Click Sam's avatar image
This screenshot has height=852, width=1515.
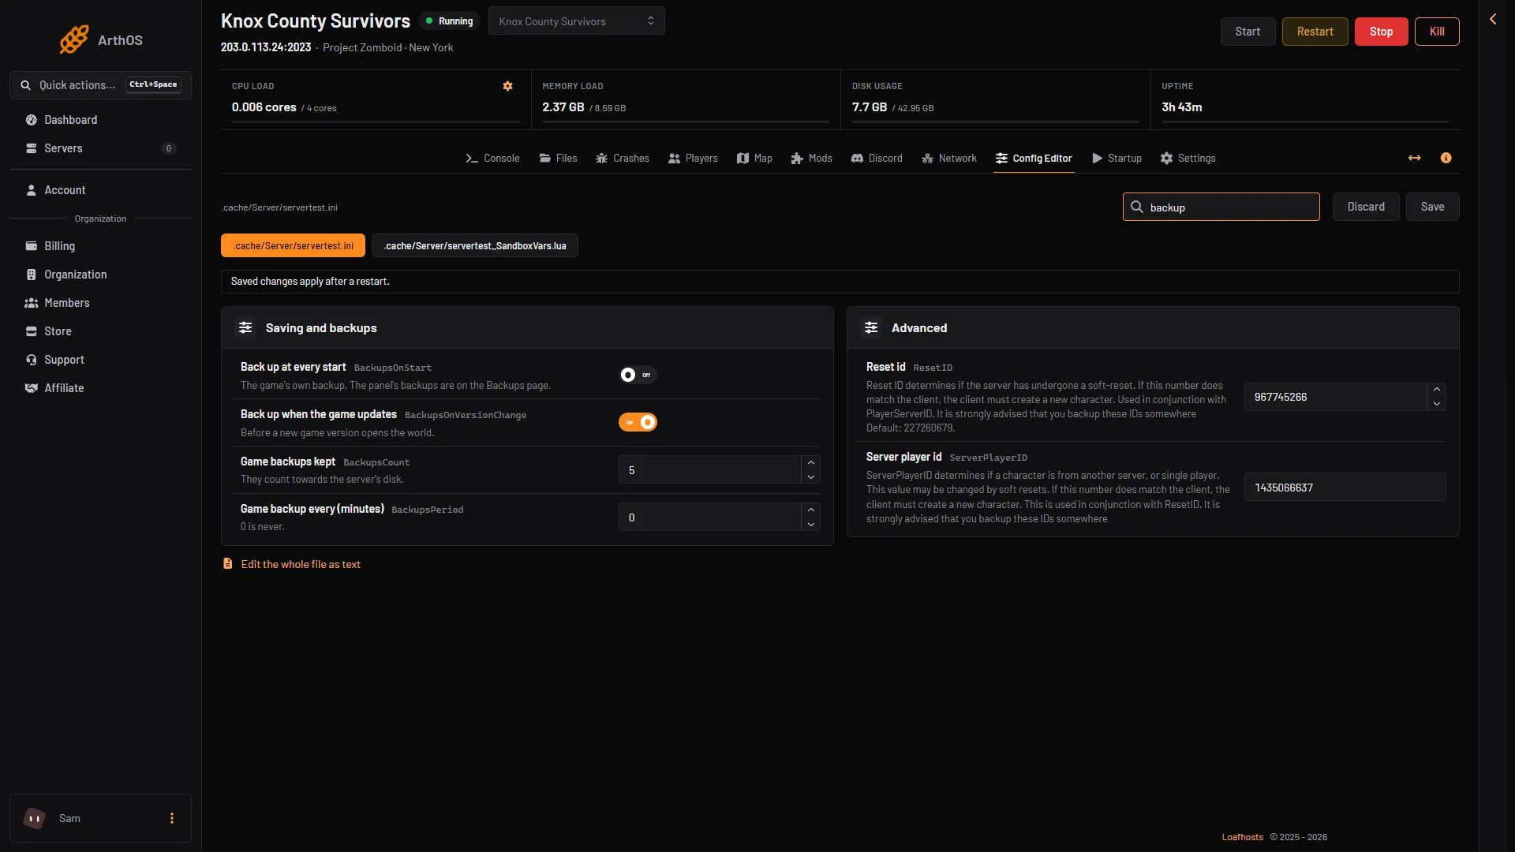click(35, 818)
